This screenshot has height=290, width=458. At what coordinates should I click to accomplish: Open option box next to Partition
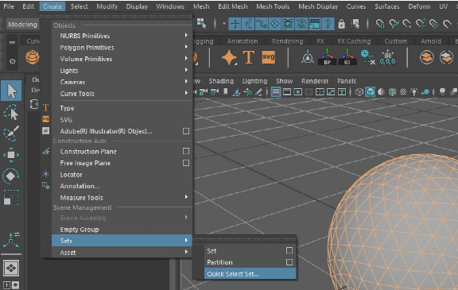point(289,262)
